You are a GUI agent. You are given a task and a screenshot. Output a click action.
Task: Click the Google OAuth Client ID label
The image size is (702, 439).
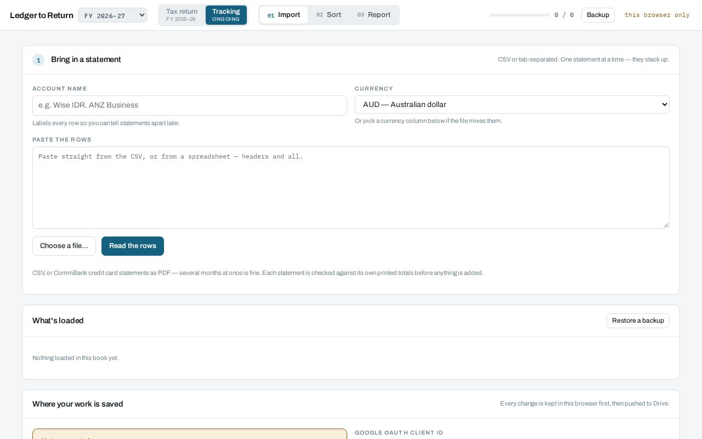pyautogui.click(x=399, y=433)
